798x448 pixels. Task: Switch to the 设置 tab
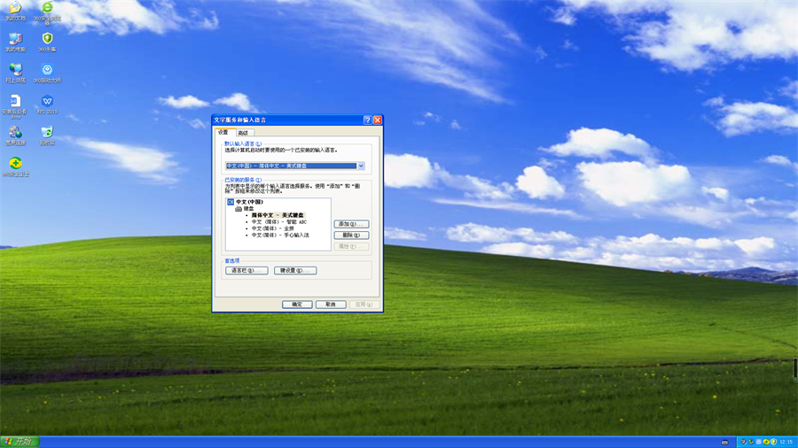[x=223, y=132]
